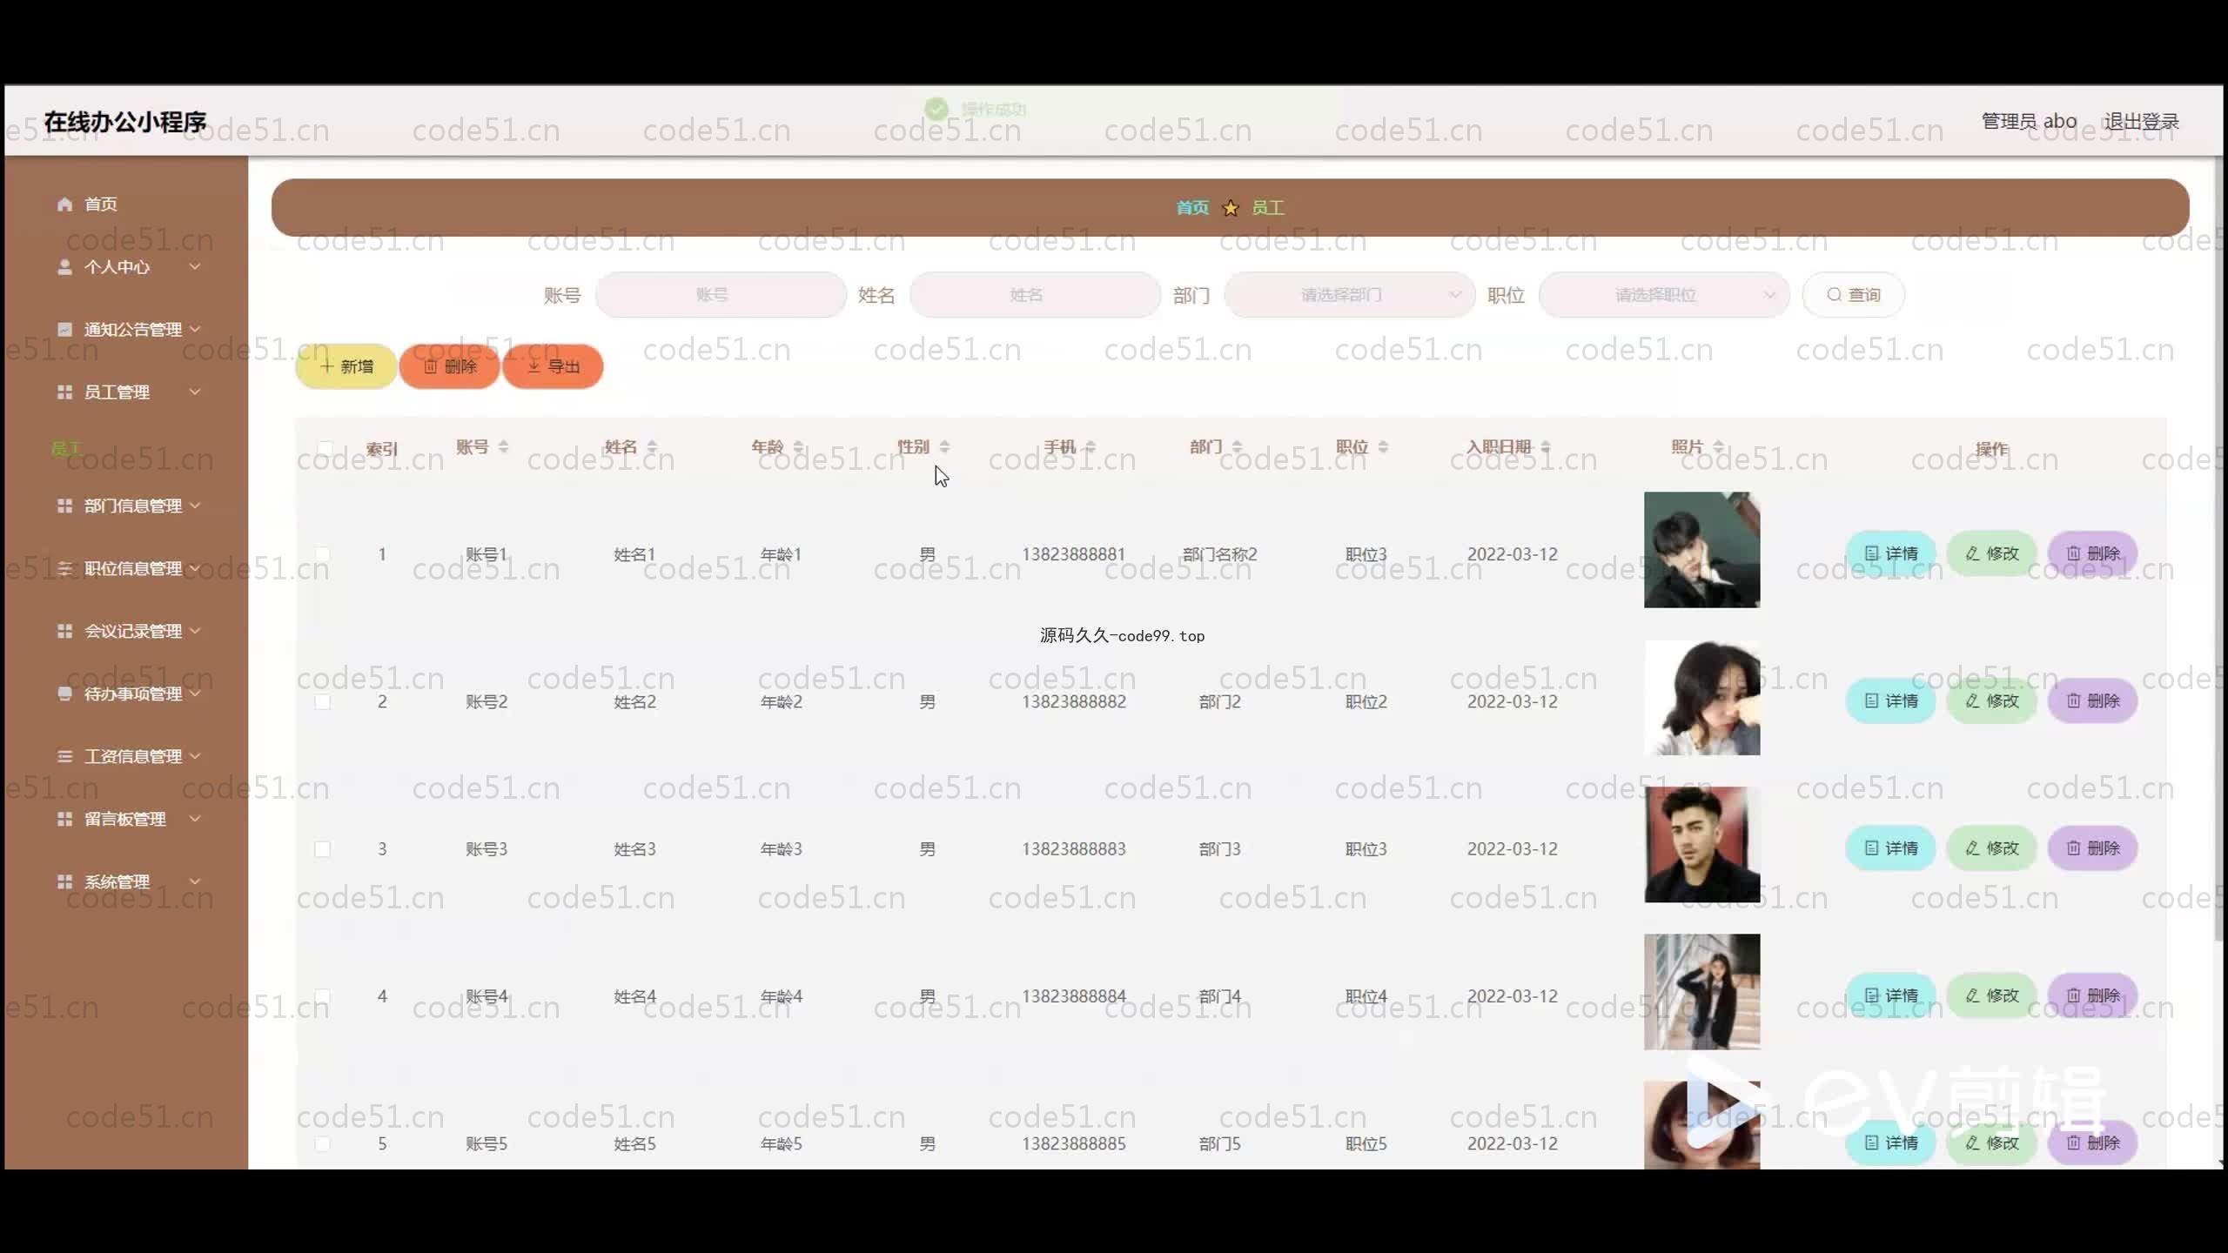Click the list icon beside 工资信息管理
Image resolution: width=2228 pixels, height=1253 pixels.
[64, 756]
